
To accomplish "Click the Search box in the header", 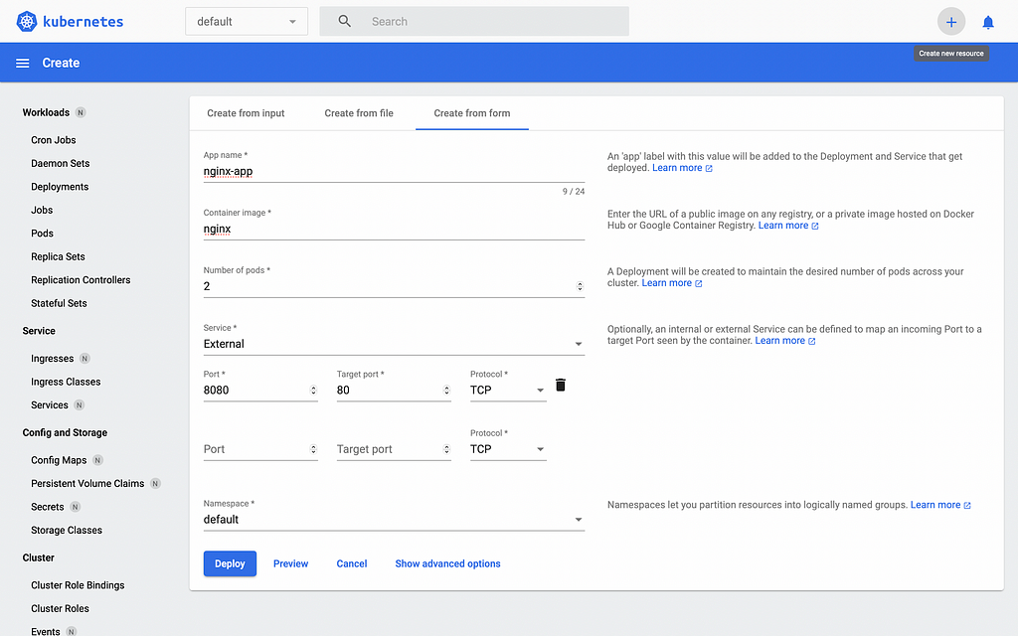I will (474, 22).
